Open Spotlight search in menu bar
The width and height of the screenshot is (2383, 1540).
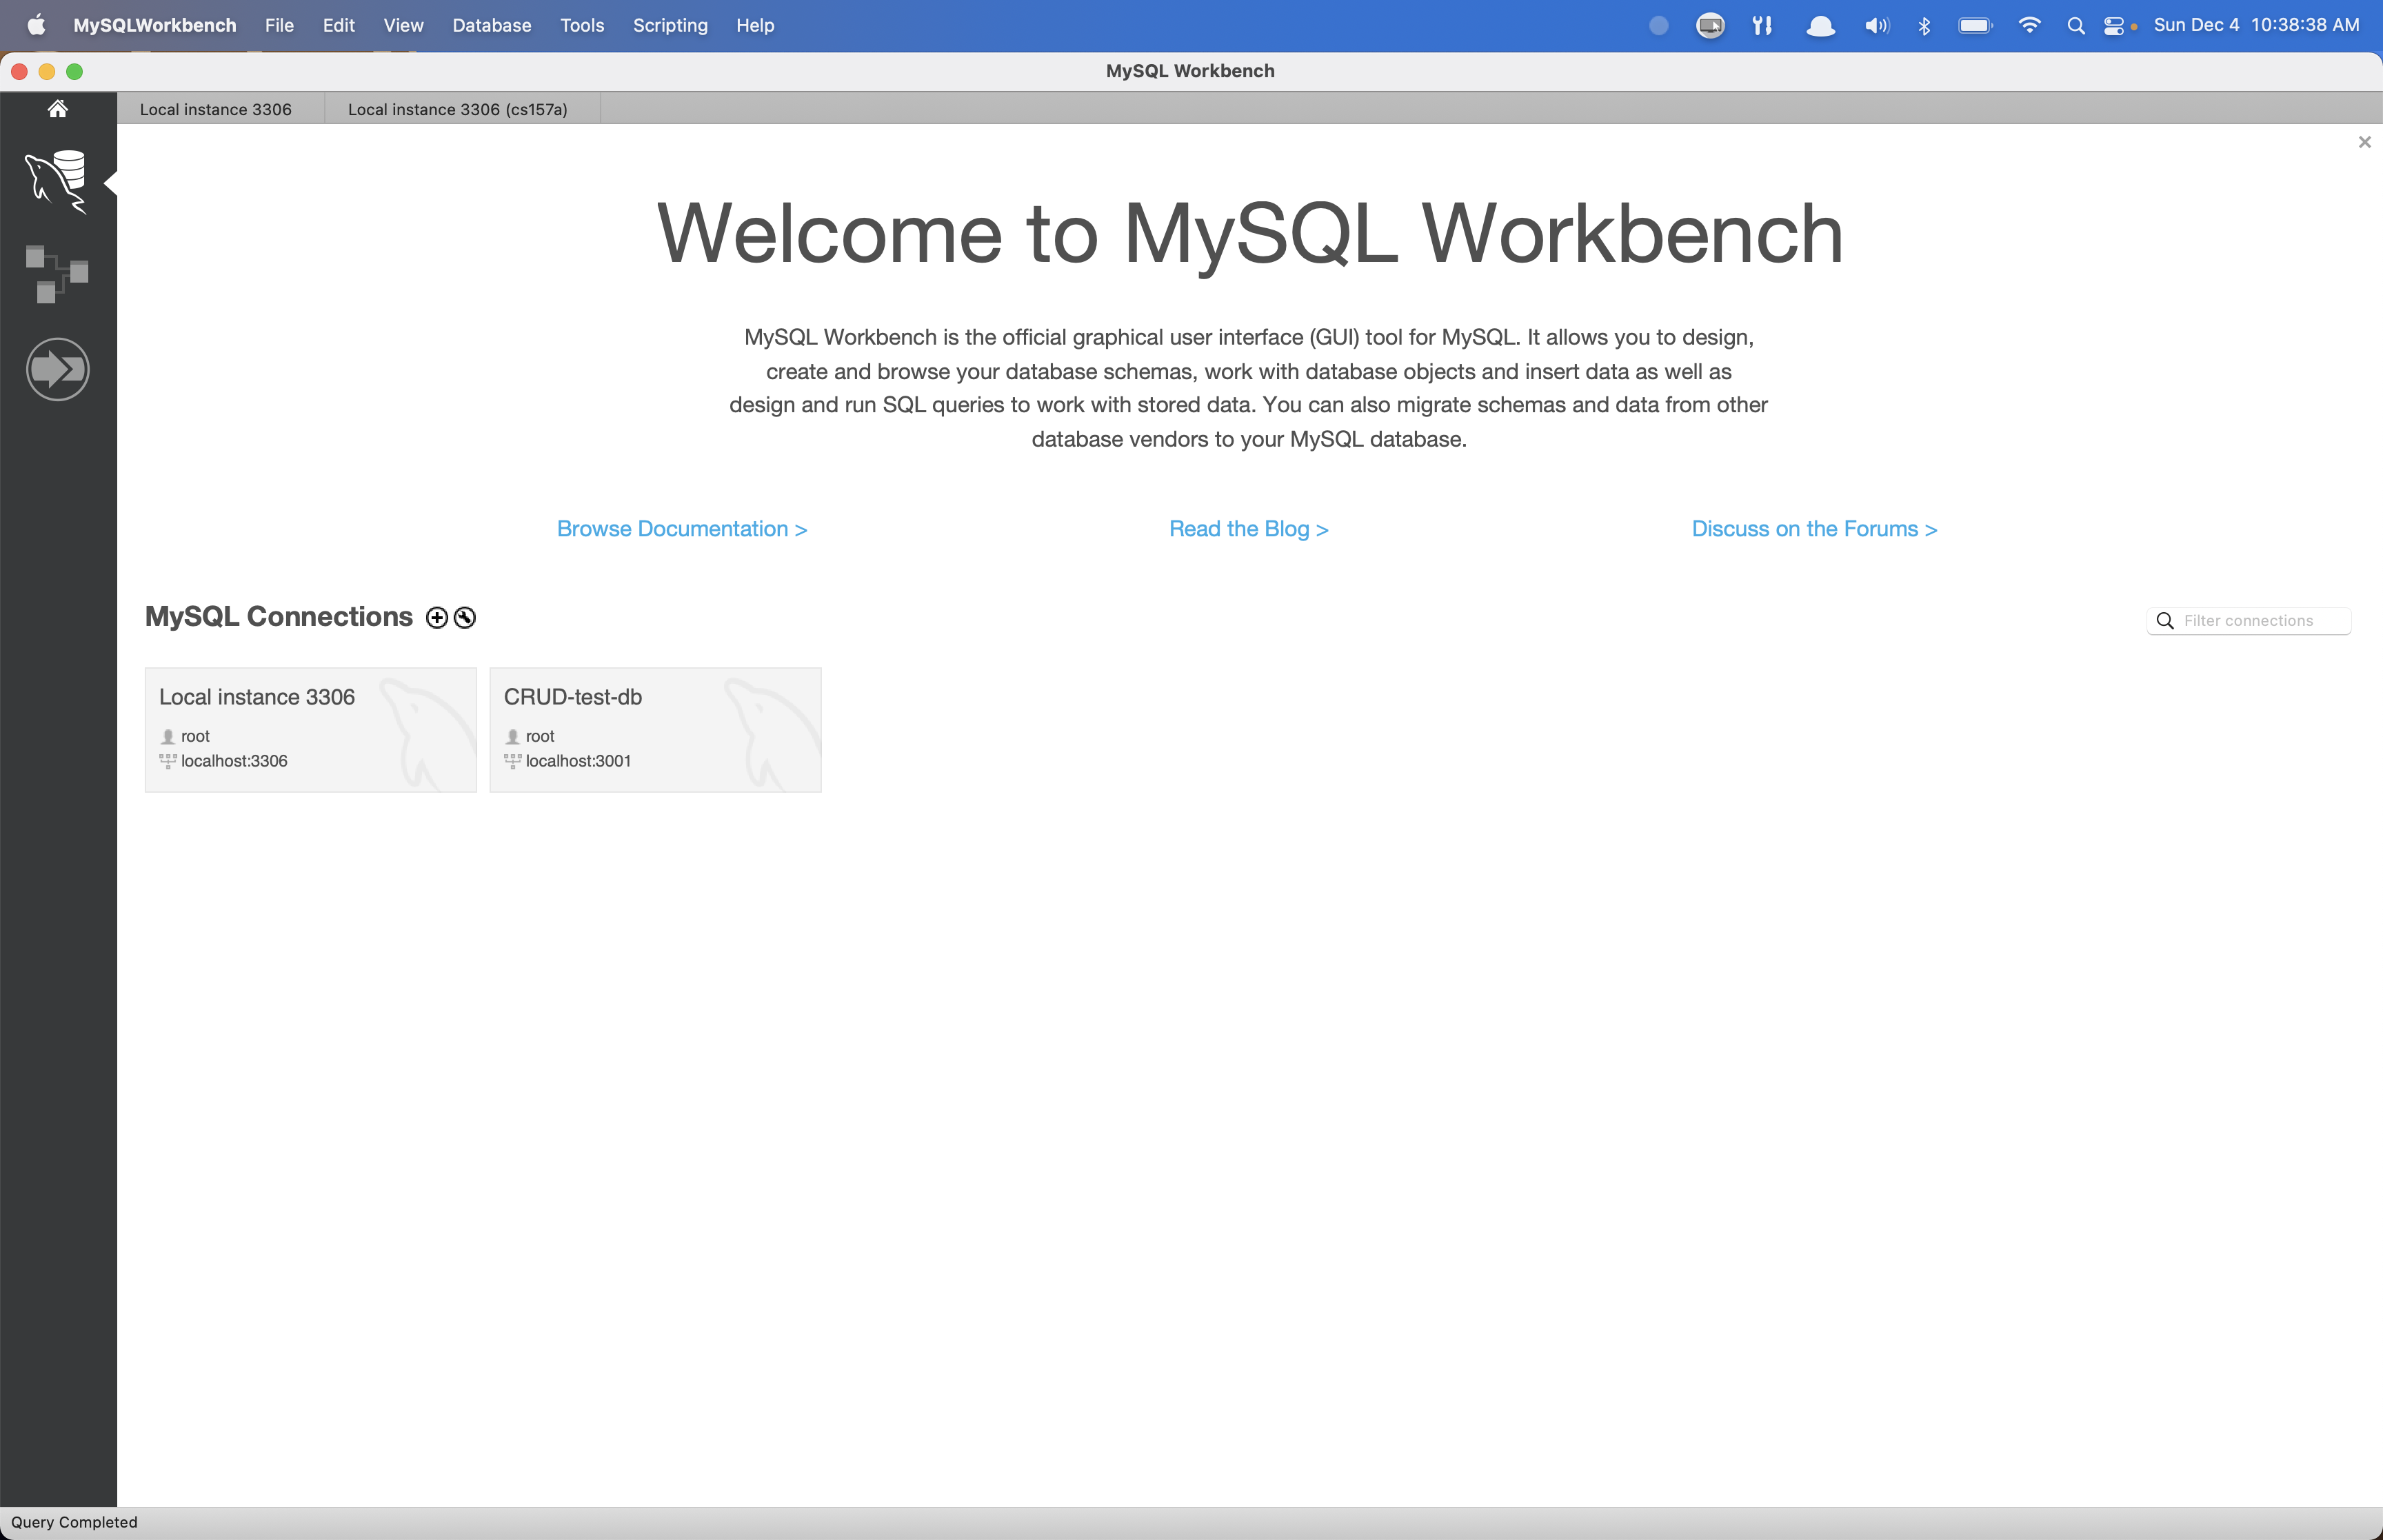2075,25
